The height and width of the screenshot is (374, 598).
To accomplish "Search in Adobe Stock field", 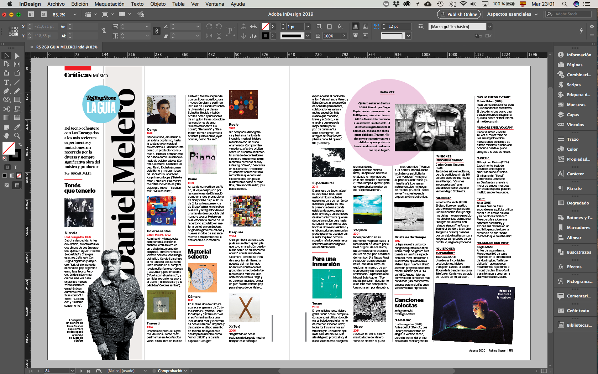I will (x=568, y=14).
